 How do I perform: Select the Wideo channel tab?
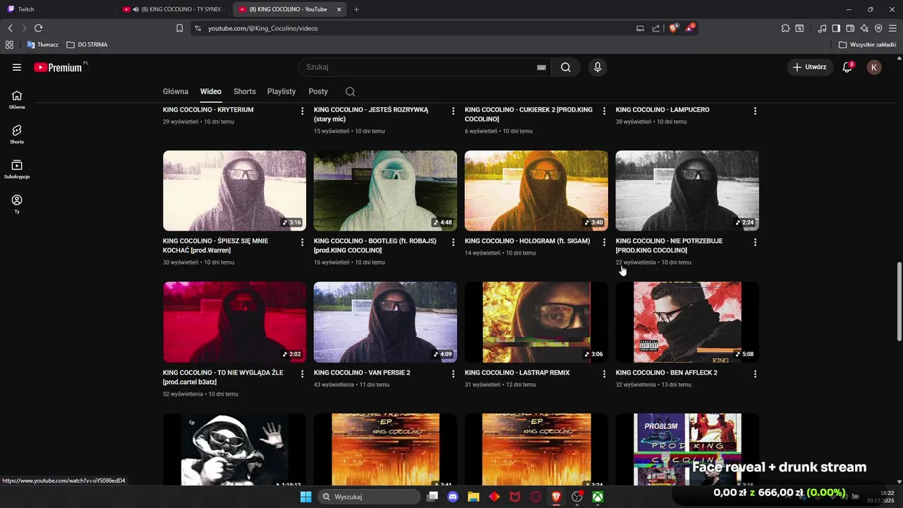[210, 92]
